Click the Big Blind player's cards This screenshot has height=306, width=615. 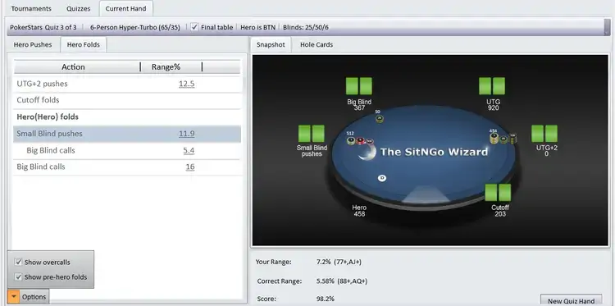(359, 86)
